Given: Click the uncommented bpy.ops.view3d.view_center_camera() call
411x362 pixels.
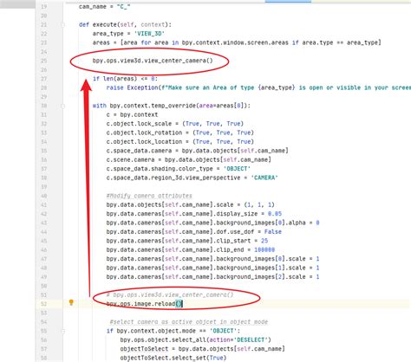Looking at the screenshot, I should [x=153, y=61].
